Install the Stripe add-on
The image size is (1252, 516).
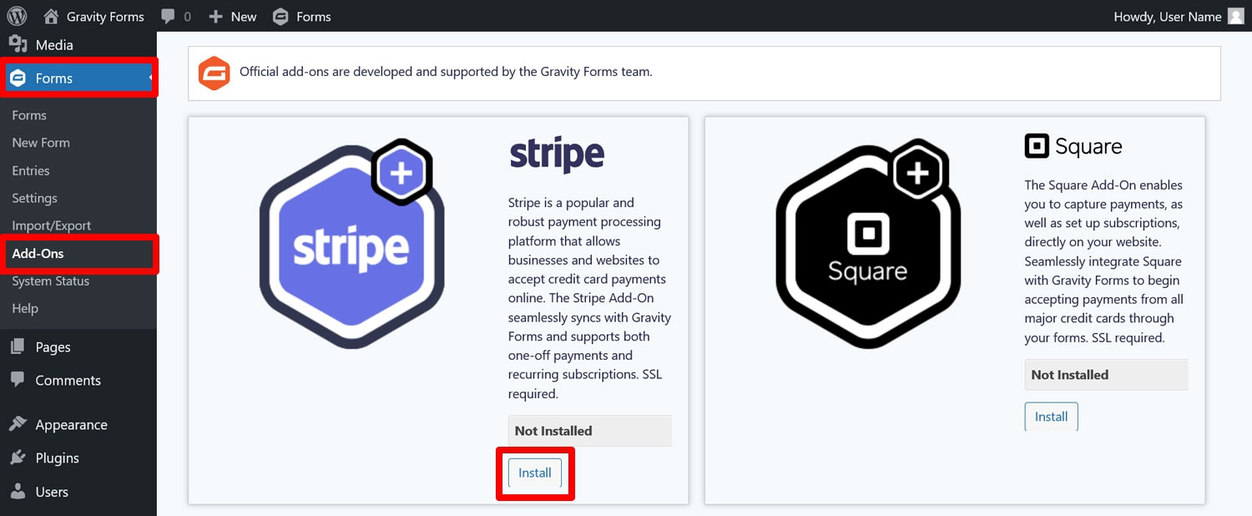tap(535, 473)
